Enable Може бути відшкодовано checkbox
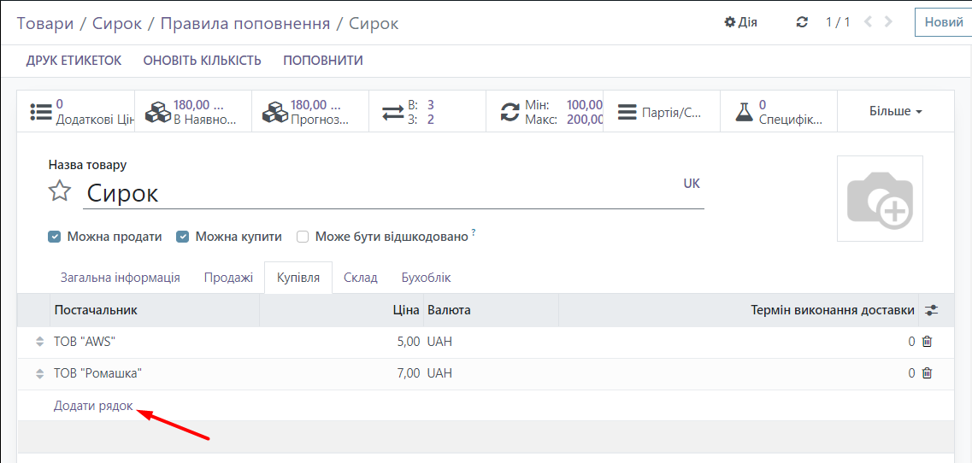972x463 pixels. point(303,237)
